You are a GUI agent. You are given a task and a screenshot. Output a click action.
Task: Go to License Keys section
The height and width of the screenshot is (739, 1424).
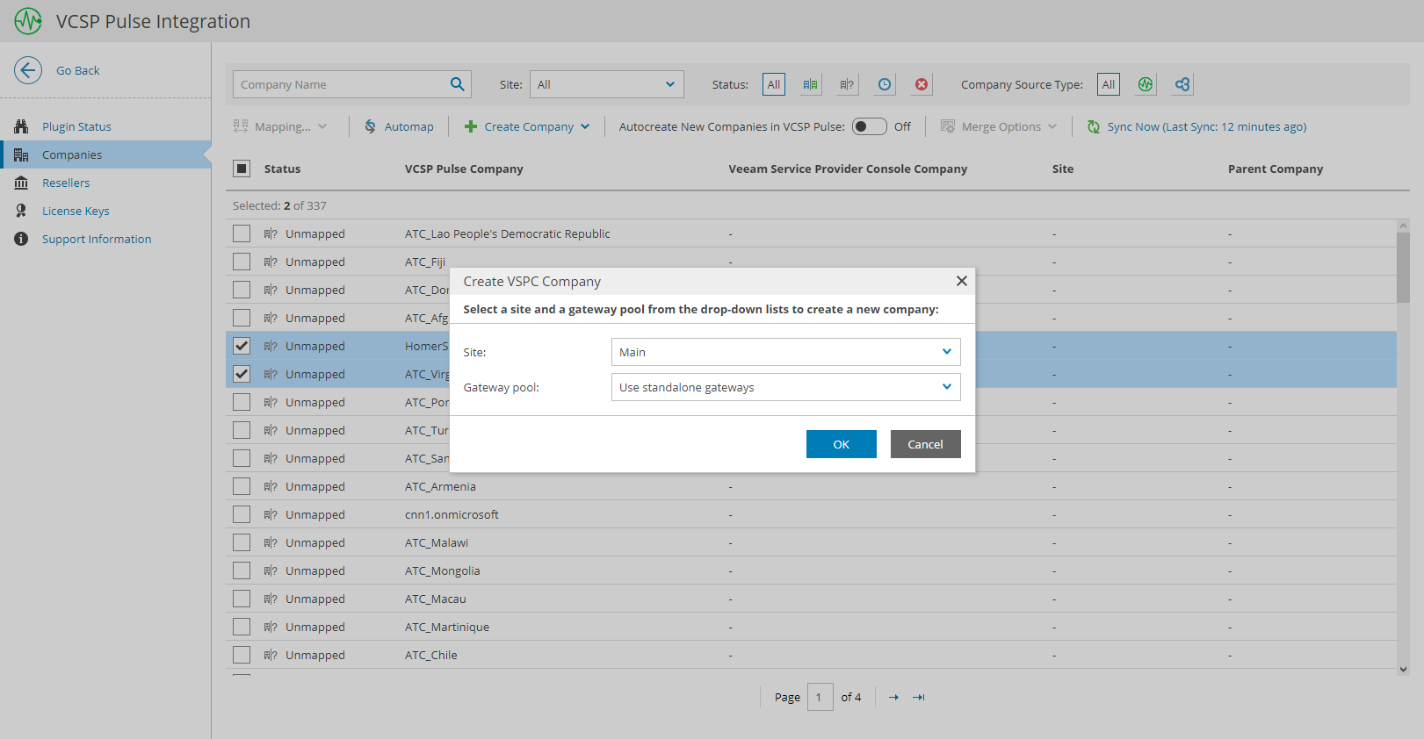[x=76, y=211]
